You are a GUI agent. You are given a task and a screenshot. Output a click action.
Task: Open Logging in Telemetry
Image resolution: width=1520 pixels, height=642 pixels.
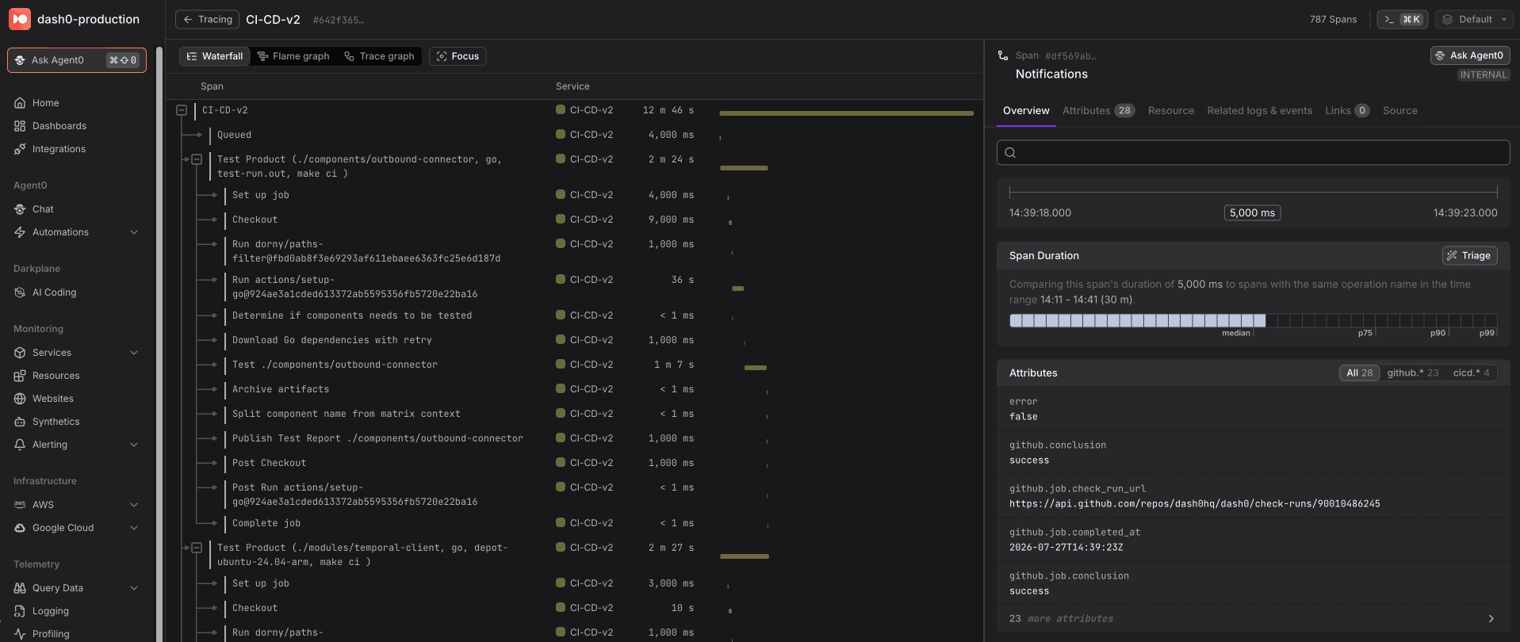[x=50, y=611]
